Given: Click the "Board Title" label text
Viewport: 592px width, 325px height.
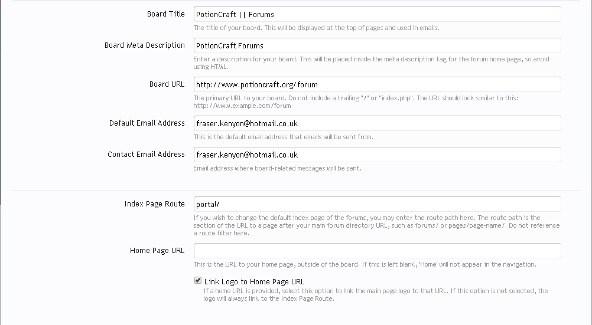Looking at the screenshot, I should point(165,14).
